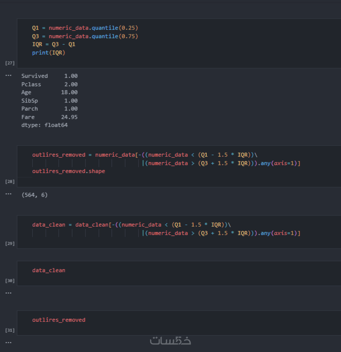Place cursor on the print(IQR) line
The height and width of the screenshot is (352, 341).
(x=49, y=53)
